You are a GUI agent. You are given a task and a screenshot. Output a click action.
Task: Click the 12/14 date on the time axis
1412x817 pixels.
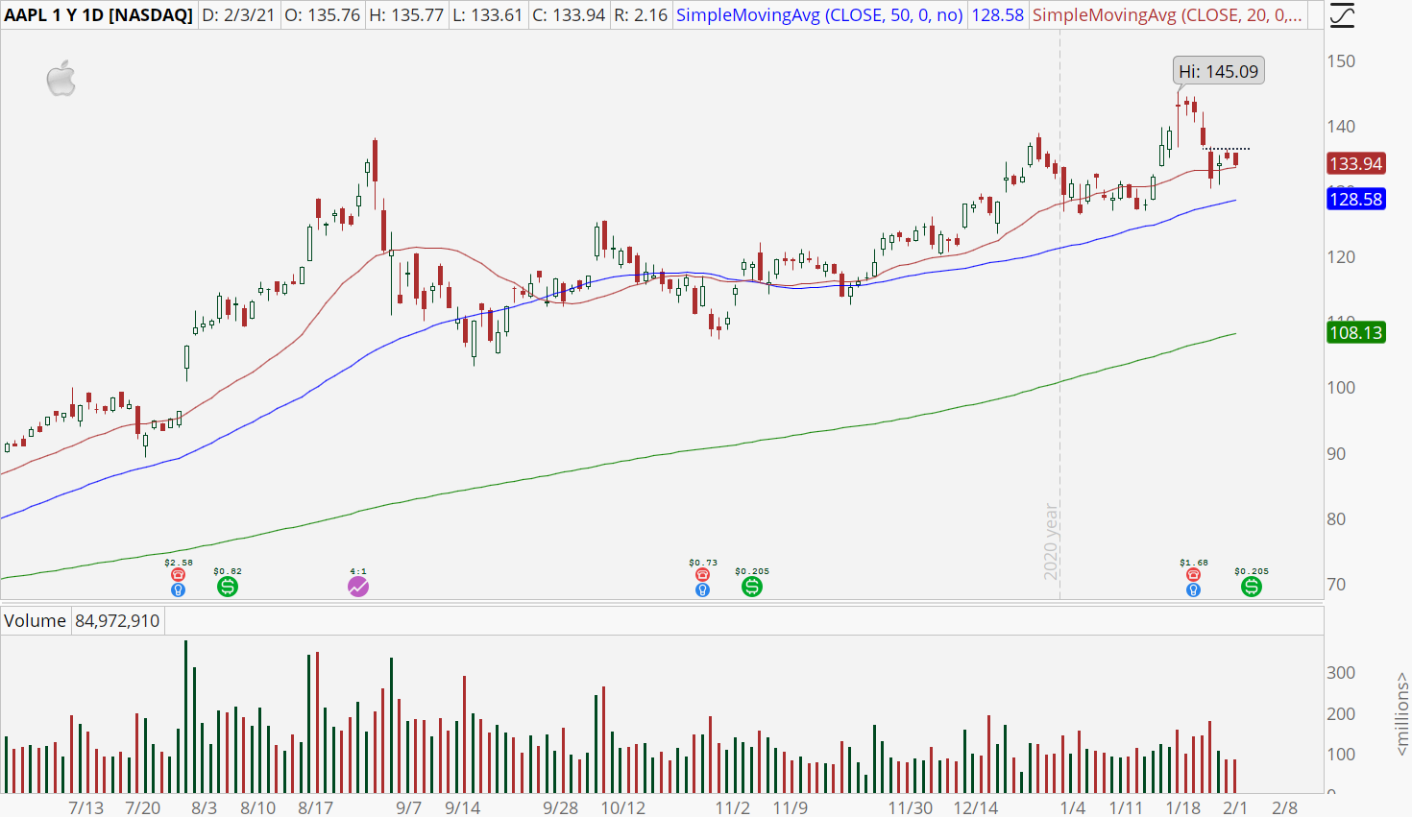click(x=975, y=807)
